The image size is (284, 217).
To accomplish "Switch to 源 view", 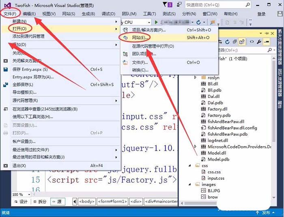I will point(58,202).
